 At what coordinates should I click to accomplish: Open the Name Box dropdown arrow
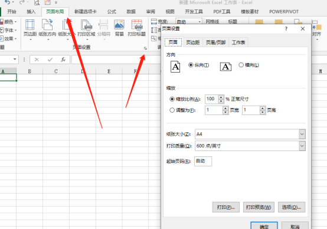point(15,60)
